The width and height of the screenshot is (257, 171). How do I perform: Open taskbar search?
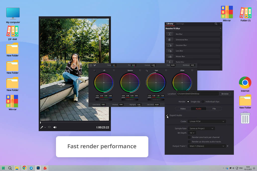point(10,168)
